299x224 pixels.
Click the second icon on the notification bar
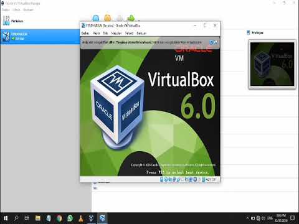point(216,42)
